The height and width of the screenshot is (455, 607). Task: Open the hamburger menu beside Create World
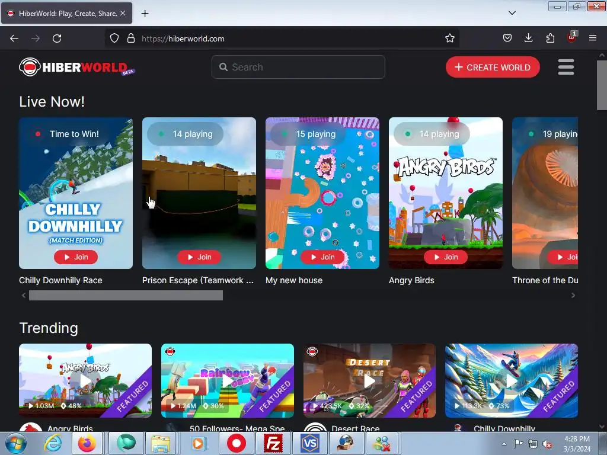coord(566,67)
